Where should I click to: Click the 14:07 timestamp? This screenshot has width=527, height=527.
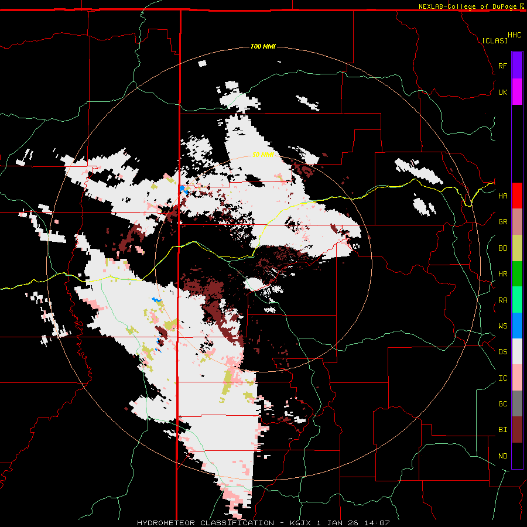377,523
